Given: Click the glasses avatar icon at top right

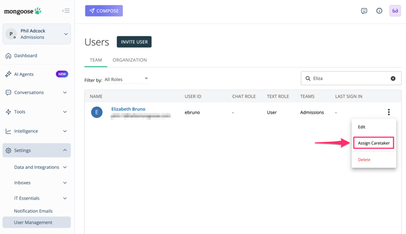Looking at the screenshot, I should 395,11.
